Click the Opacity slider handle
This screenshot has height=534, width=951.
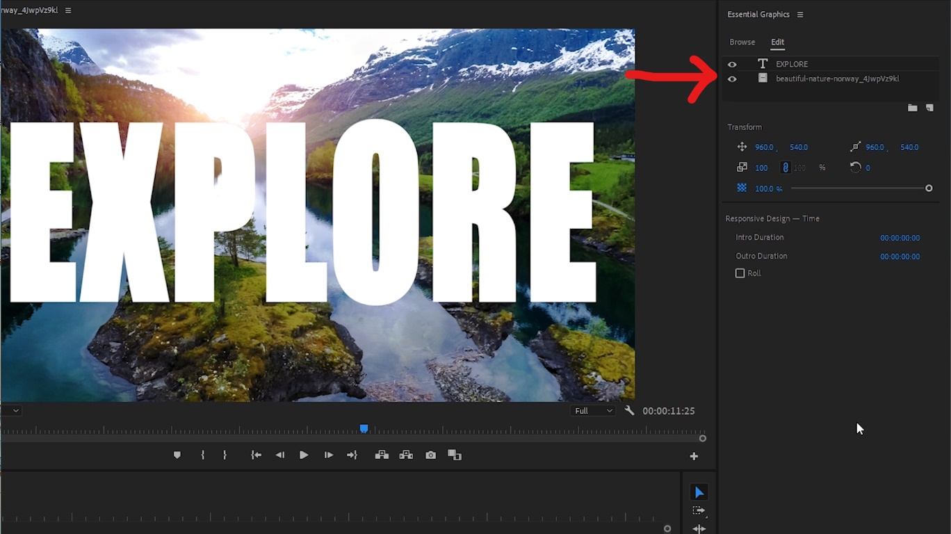coord(929,188)
